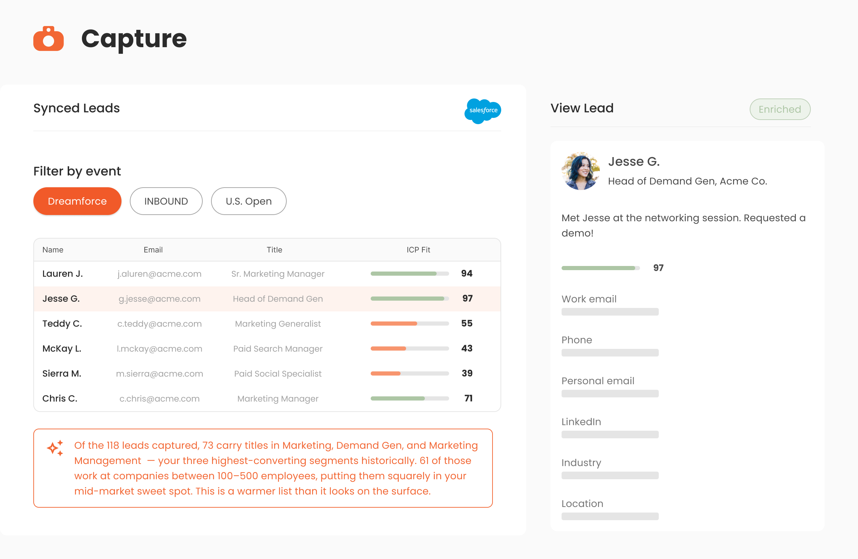Select the Dreamforce event filter
This screenshot has height=559, width=858.
tap(77, 201)
